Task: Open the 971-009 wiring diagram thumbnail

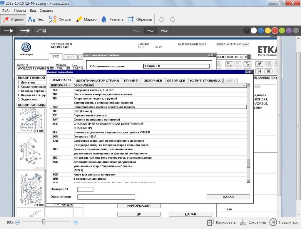Action: pos(31,120)
